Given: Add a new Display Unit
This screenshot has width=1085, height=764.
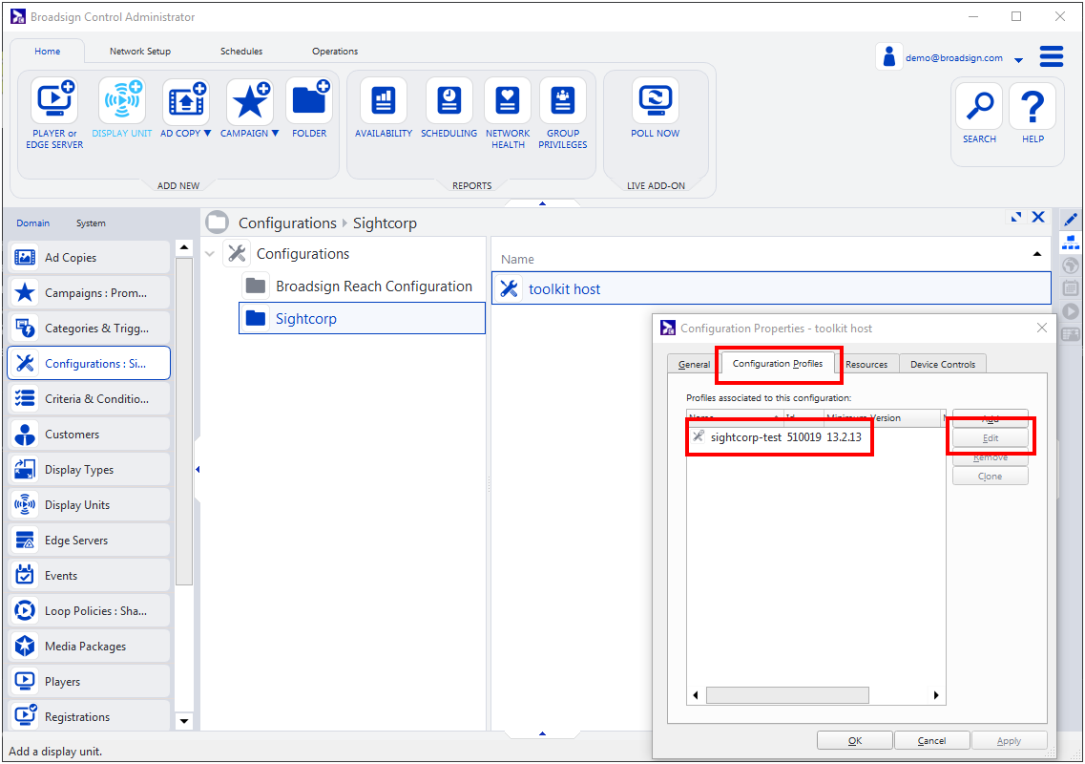Looking at the screenshot, I should [121, 100].
